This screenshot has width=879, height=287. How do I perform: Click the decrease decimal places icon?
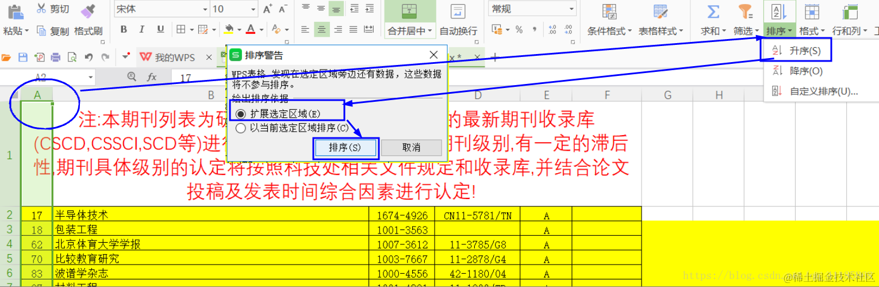[567, 29]
